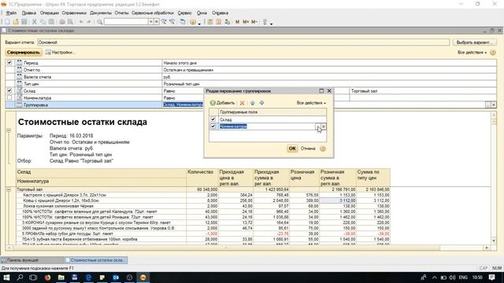This screenshot has height=283, width=504.
Task: Open dialog Все действия dropdown
Action: [x=311, y=103]
